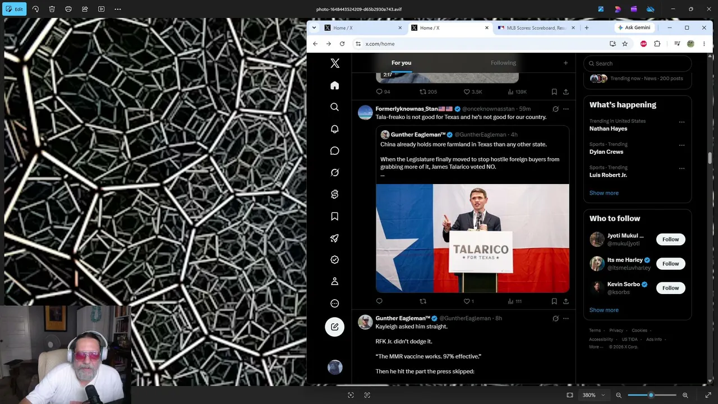Delete the photo with the trash icon
Image resolution: width=718 pixels, height=404 pixels.
52,9
